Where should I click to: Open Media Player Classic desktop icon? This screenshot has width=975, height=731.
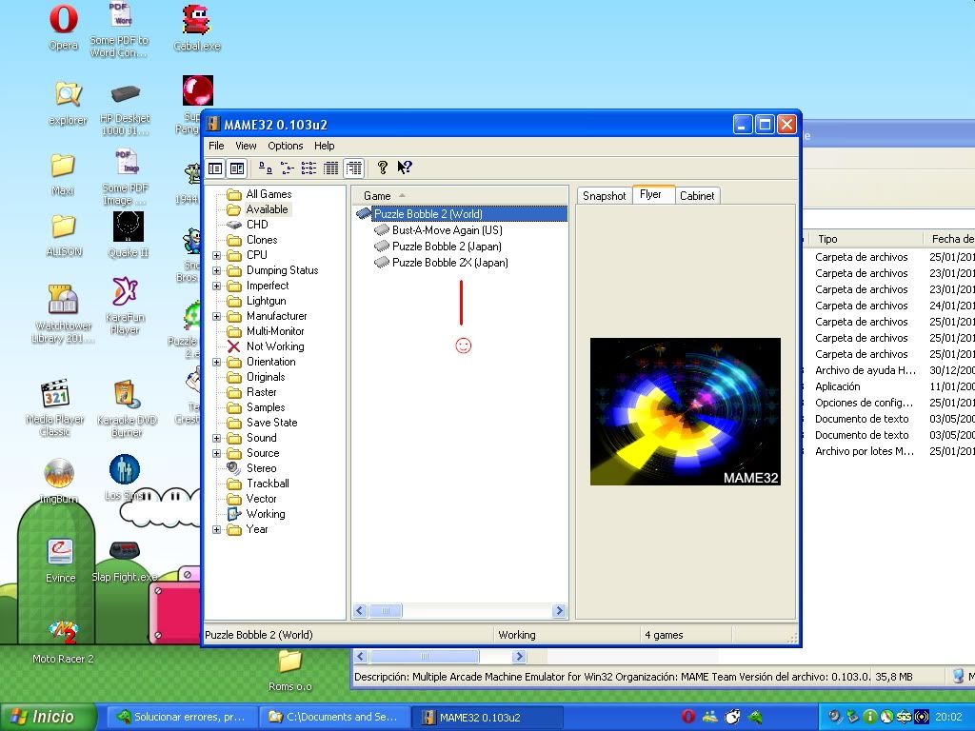tap(55, 407)
